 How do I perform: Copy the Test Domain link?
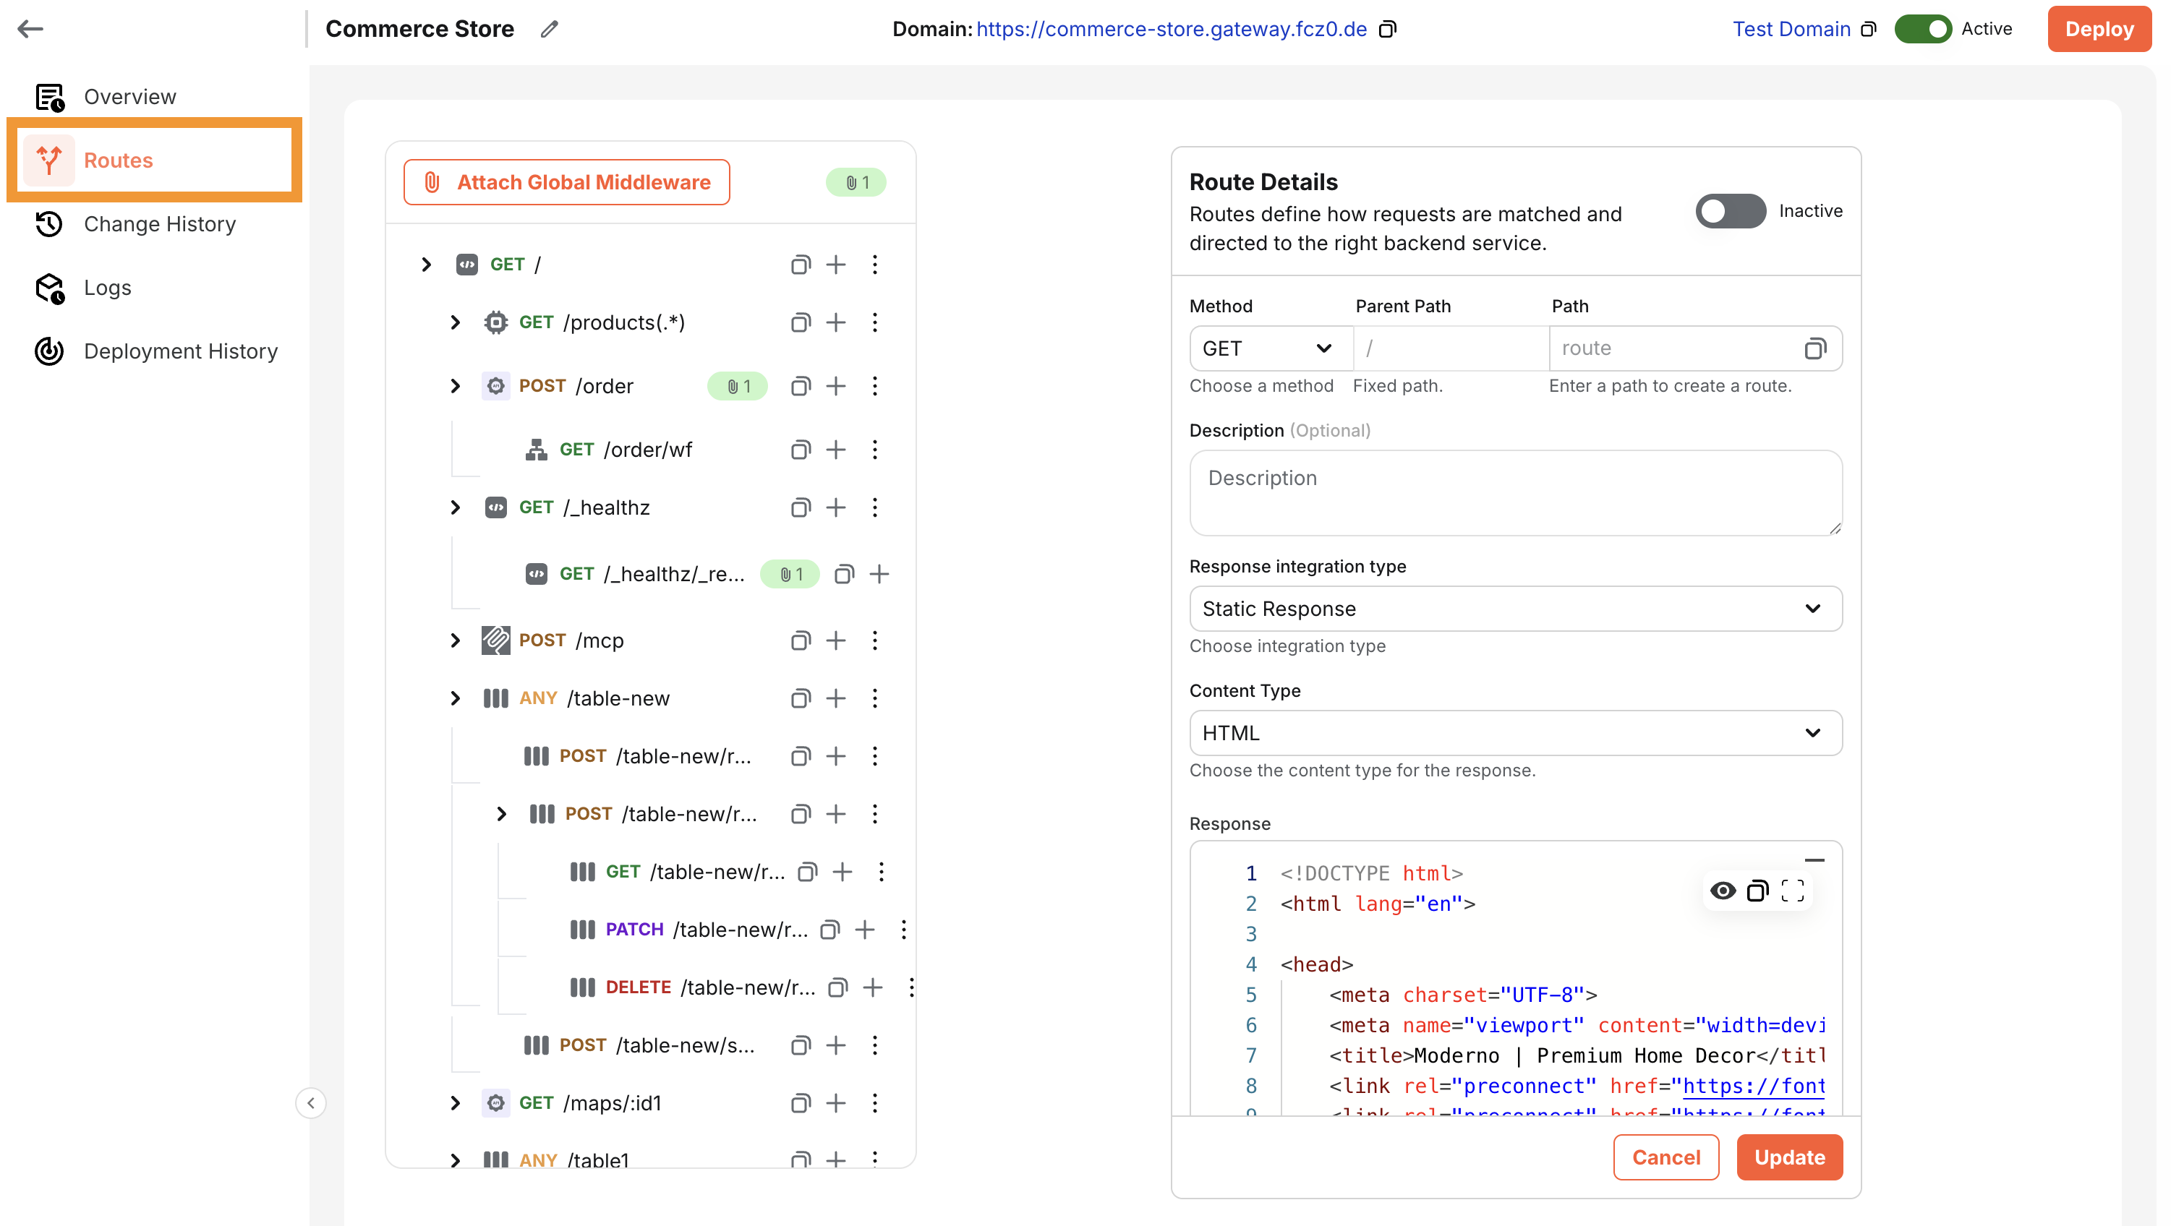tap(1867, 30)
